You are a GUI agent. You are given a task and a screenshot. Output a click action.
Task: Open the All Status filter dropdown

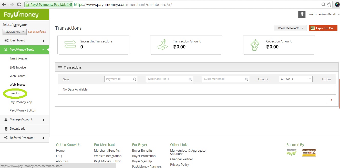click(296, 79)
